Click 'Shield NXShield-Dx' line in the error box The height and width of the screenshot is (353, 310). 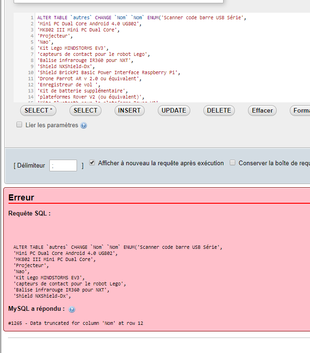point(42,296)
